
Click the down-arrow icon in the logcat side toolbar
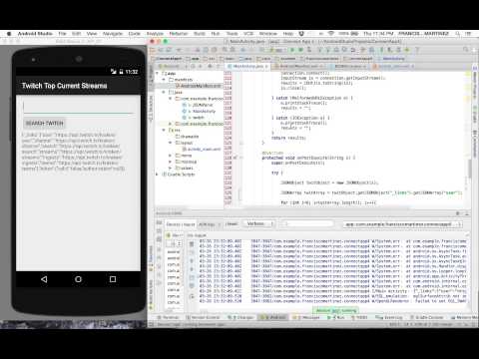tap(192, 269)
